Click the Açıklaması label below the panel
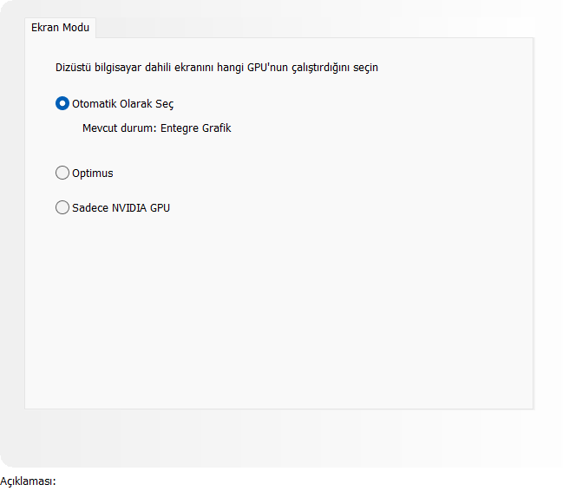 28,481
